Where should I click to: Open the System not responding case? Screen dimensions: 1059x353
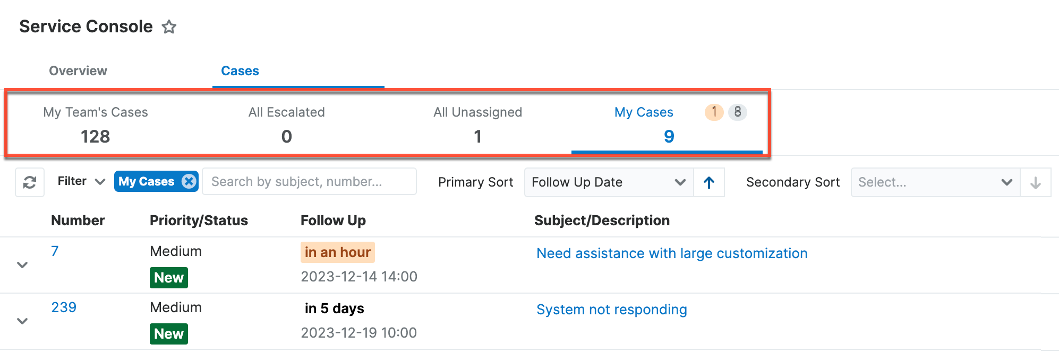(611, 309)
